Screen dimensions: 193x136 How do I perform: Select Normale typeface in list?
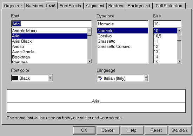click(122, 31)
